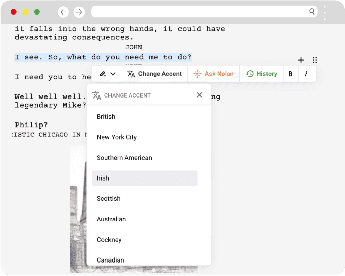Open the Change Accent toolbar menu
The height and width of the screenshot is (276, 345).
154,74
